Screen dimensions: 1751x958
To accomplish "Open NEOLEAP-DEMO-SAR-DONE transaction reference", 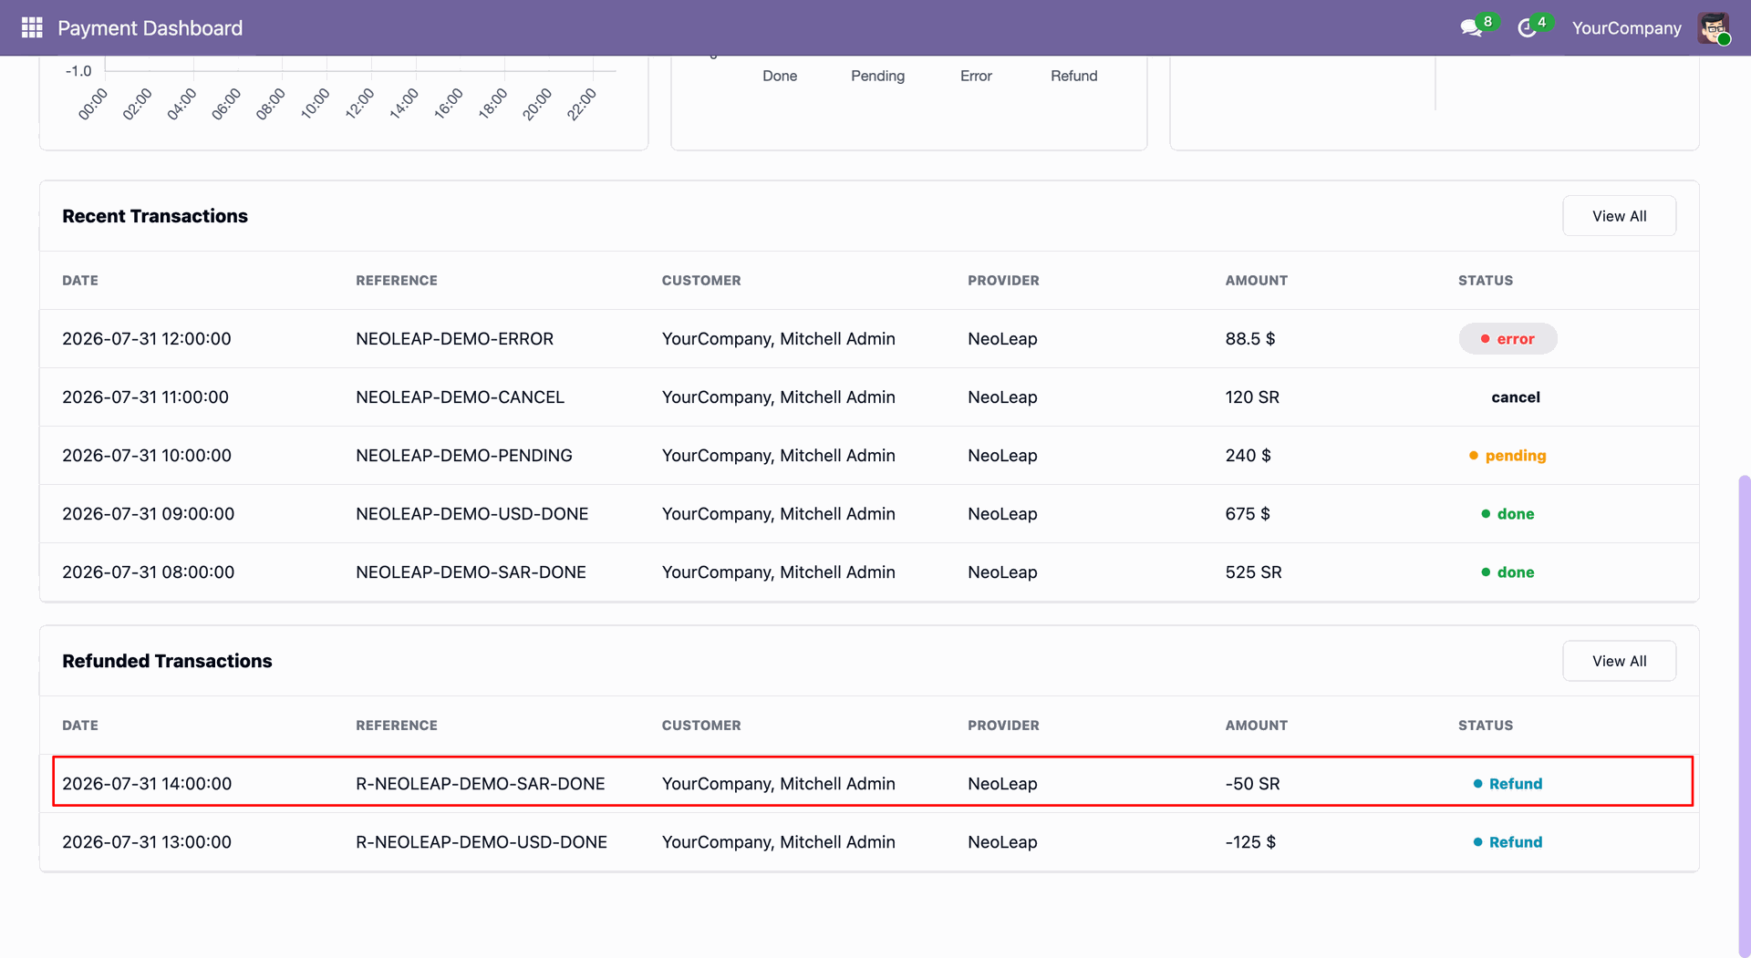I will 471,572.
